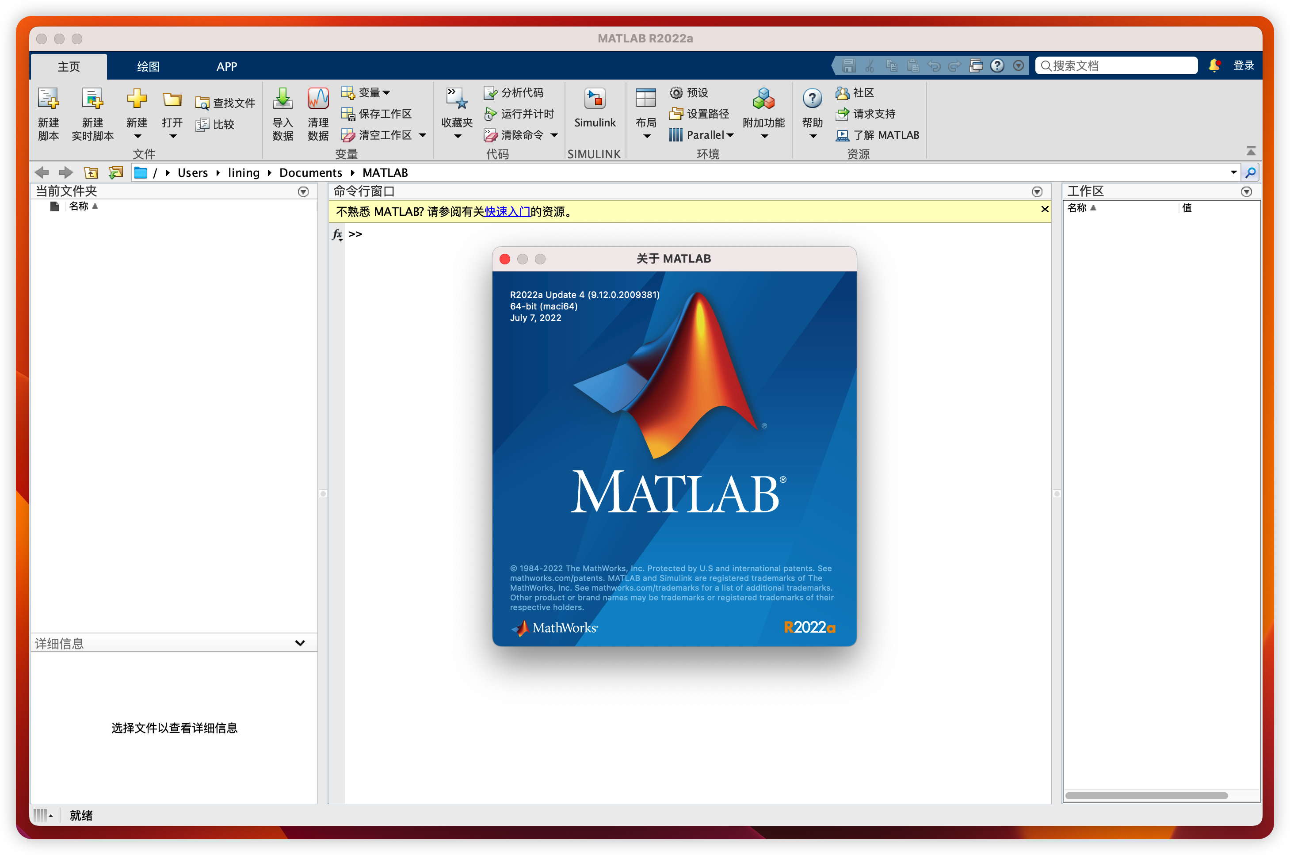
Task: Click the up-one-folder icon
Action: tap(91, 173)
